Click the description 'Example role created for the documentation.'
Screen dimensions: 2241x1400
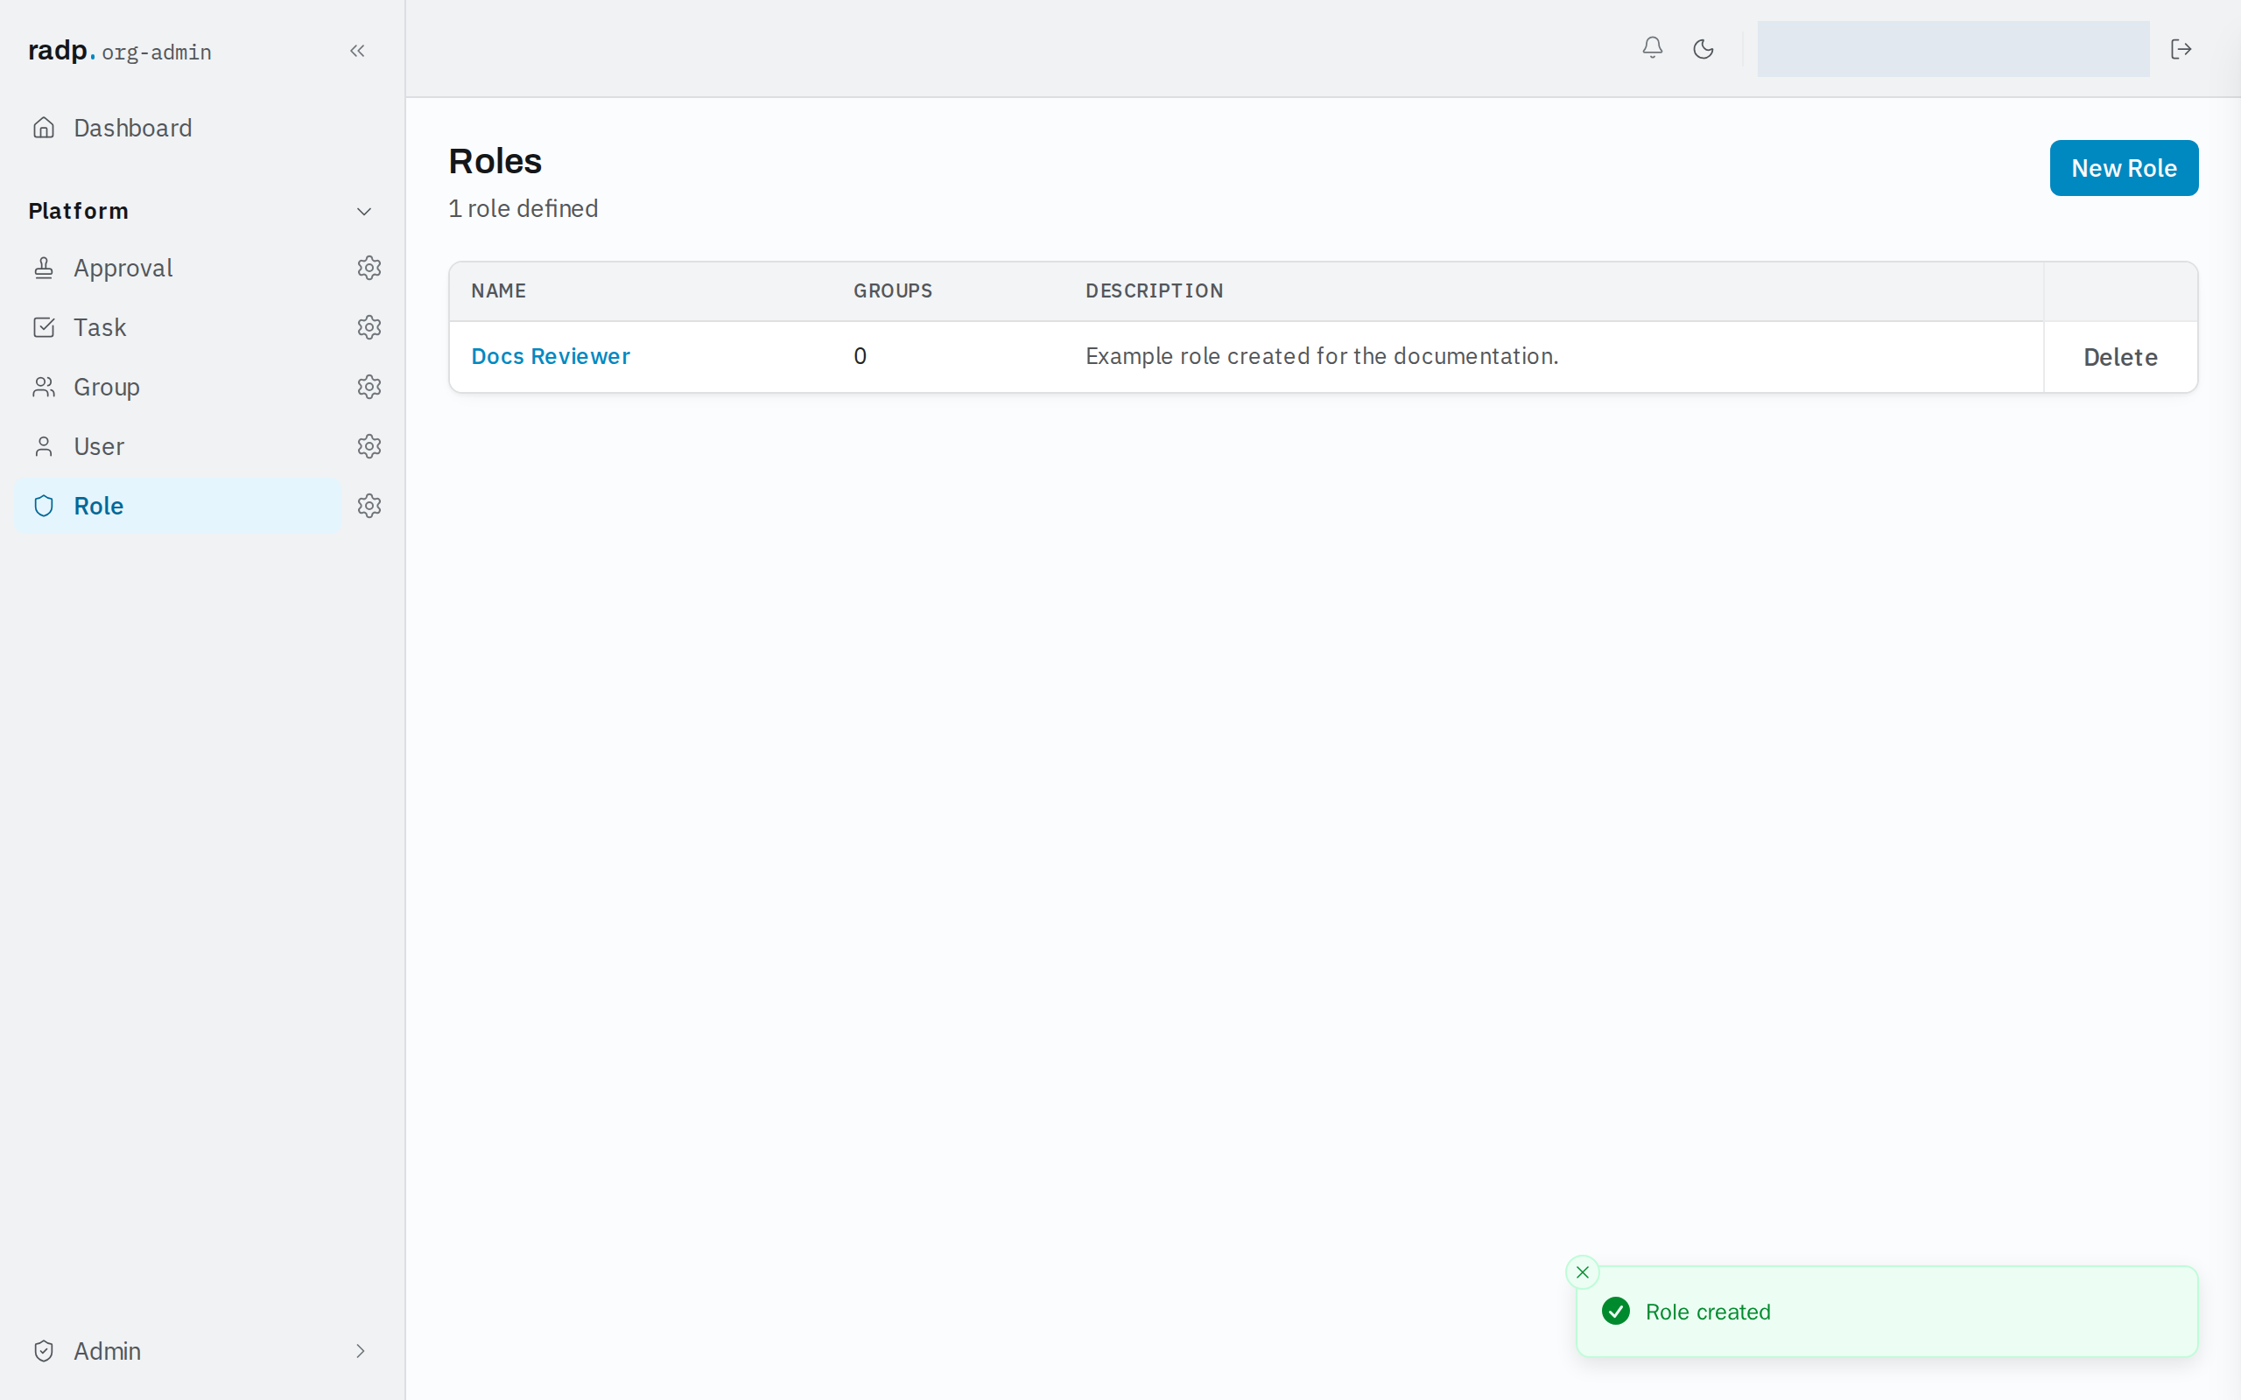pyautogui.click(x=1322, y=356)
